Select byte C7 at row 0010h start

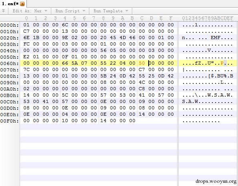(x=26, y=31)
